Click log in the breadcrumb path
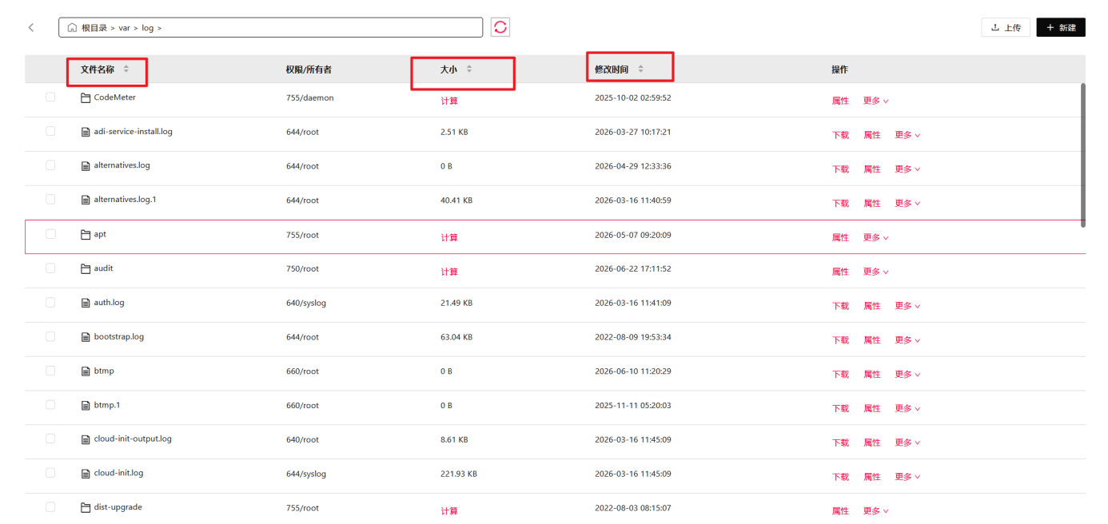This screenshot has width=1108, height=524. pyautogui.click(x=148, y=28)
